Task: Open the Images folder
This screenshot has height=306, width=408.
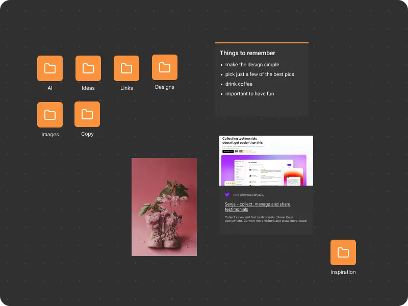Action: (x=49, y=114)
